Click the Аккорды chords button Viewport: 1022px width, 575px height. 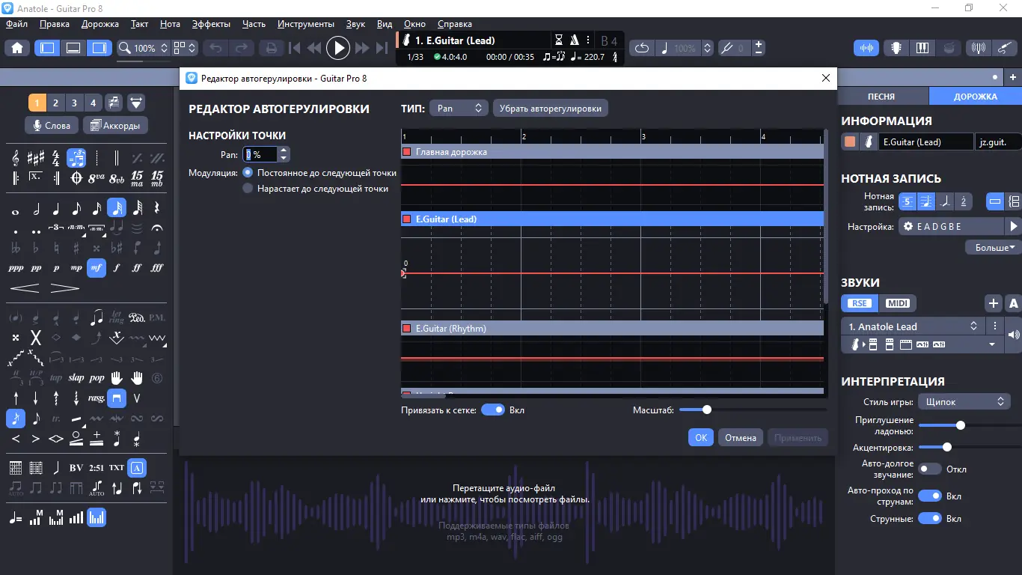click(116, 125)
